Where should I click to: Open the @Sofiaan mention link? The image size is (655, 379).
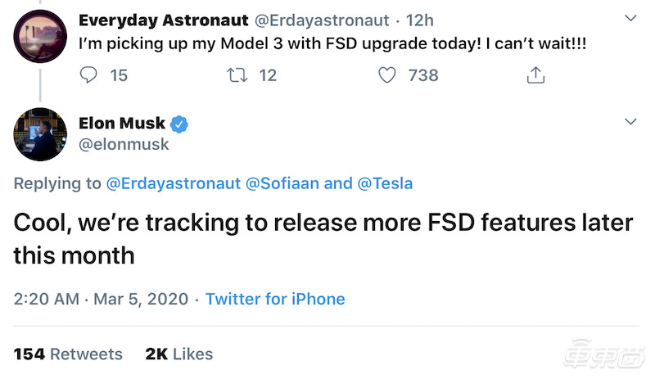pos(282,183)
